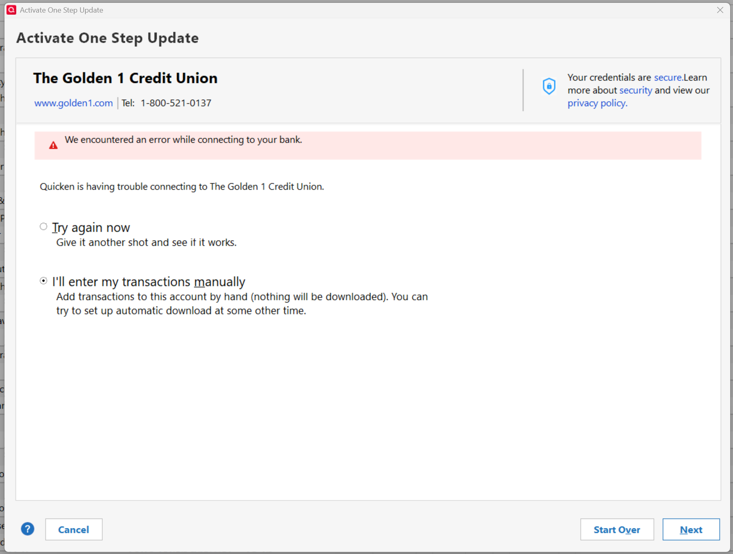Proceed with the Next button
Viewport: 733px width, 554px height.
[691, 529]
